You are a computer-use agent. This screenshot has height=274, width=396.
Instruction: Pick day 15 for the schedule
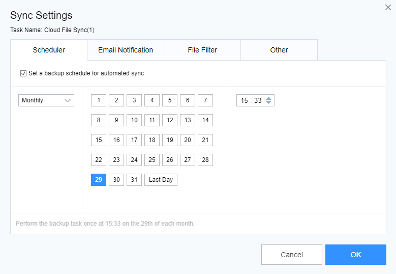pos(99,140)
